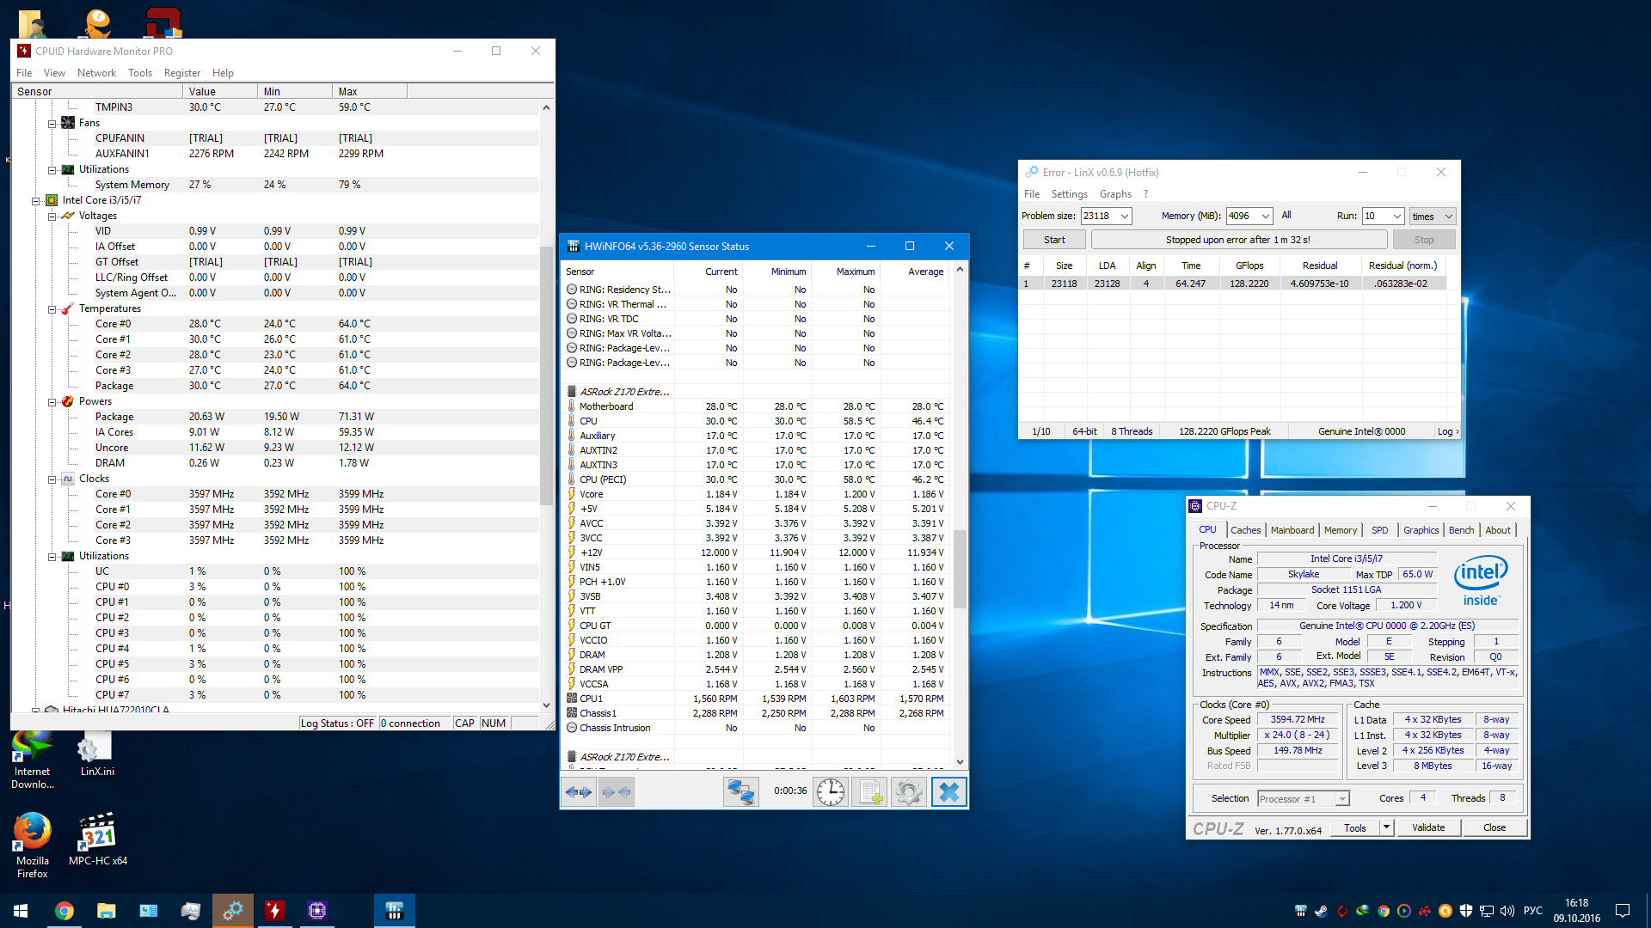Open the Problem size dropdown in LinX
This screenshot has height=928, width=1651.
click(1124, 217)
